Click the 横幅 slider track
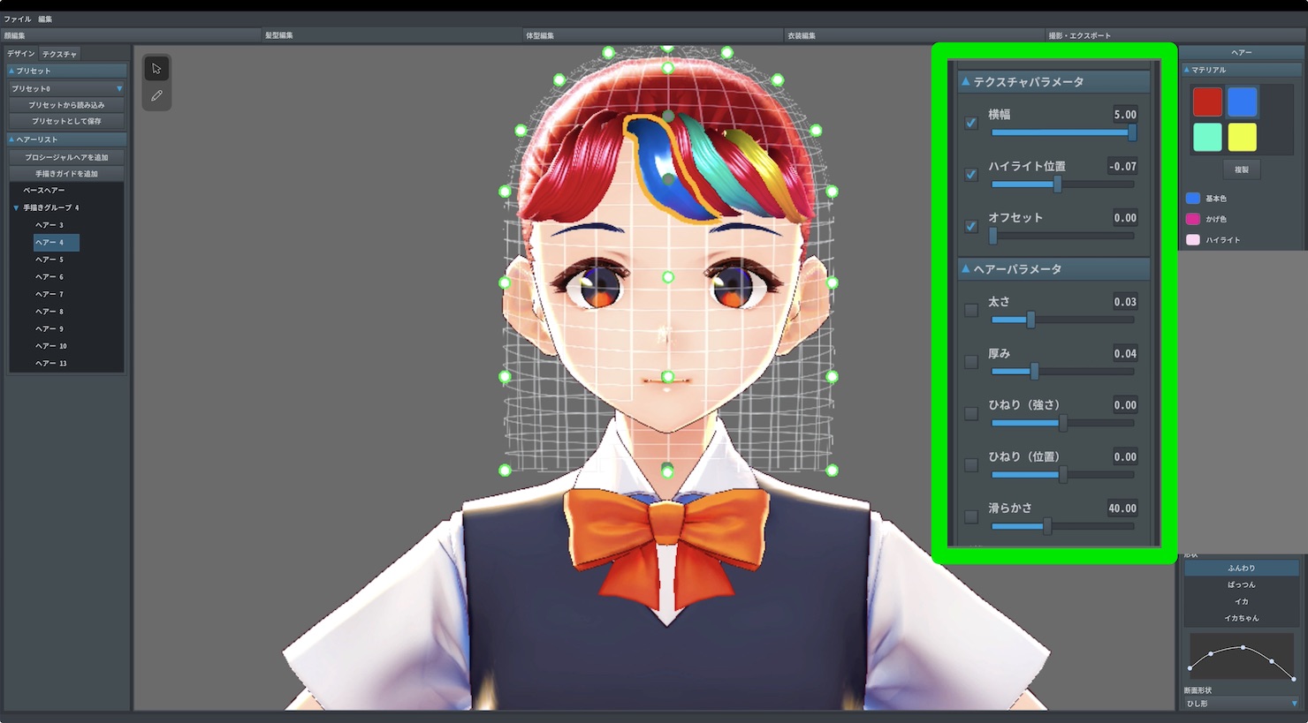1308x723 pixels. pyautogui.click(x=1063, y=132)
